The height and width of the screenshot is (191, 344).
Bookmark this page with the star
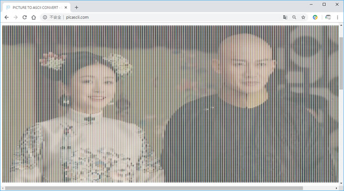pyautogui.click(x=303, y=17)
